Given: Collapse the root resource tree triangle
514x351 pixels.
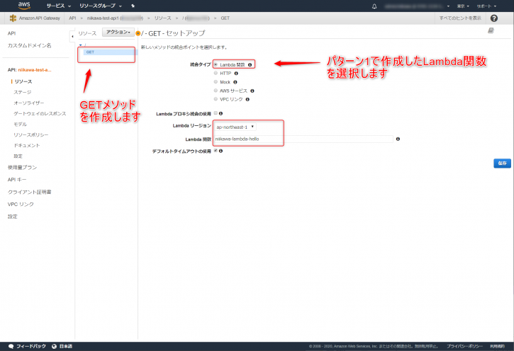Looking at the screenshot, I should click(x=81, y=45).
